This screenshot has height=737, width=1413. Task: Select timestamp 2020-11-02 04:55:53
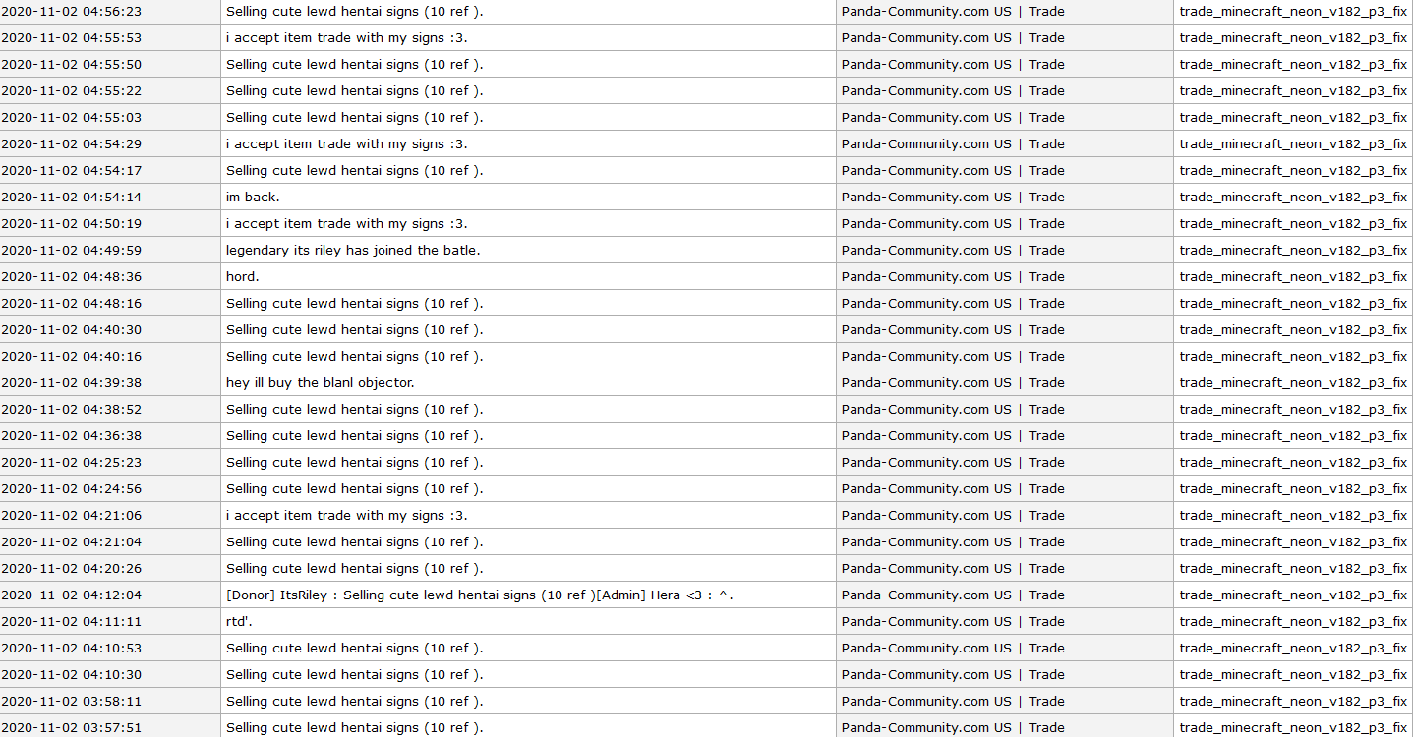(x=71, y=38)
